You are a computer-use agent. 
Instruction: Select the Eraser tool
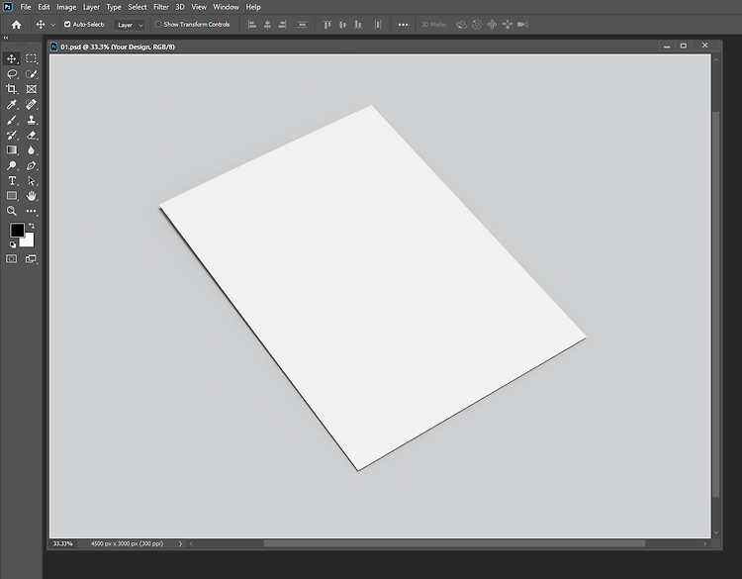click(x=32, y=135)
